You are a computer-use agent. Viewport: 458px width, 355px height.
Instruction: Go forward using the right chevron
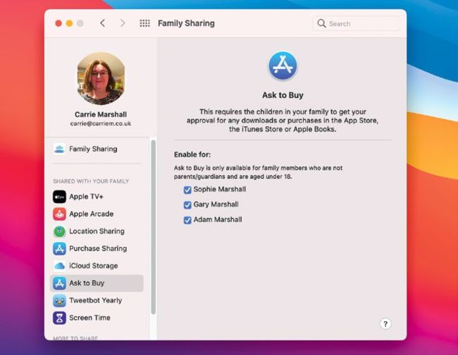(123, 23)
